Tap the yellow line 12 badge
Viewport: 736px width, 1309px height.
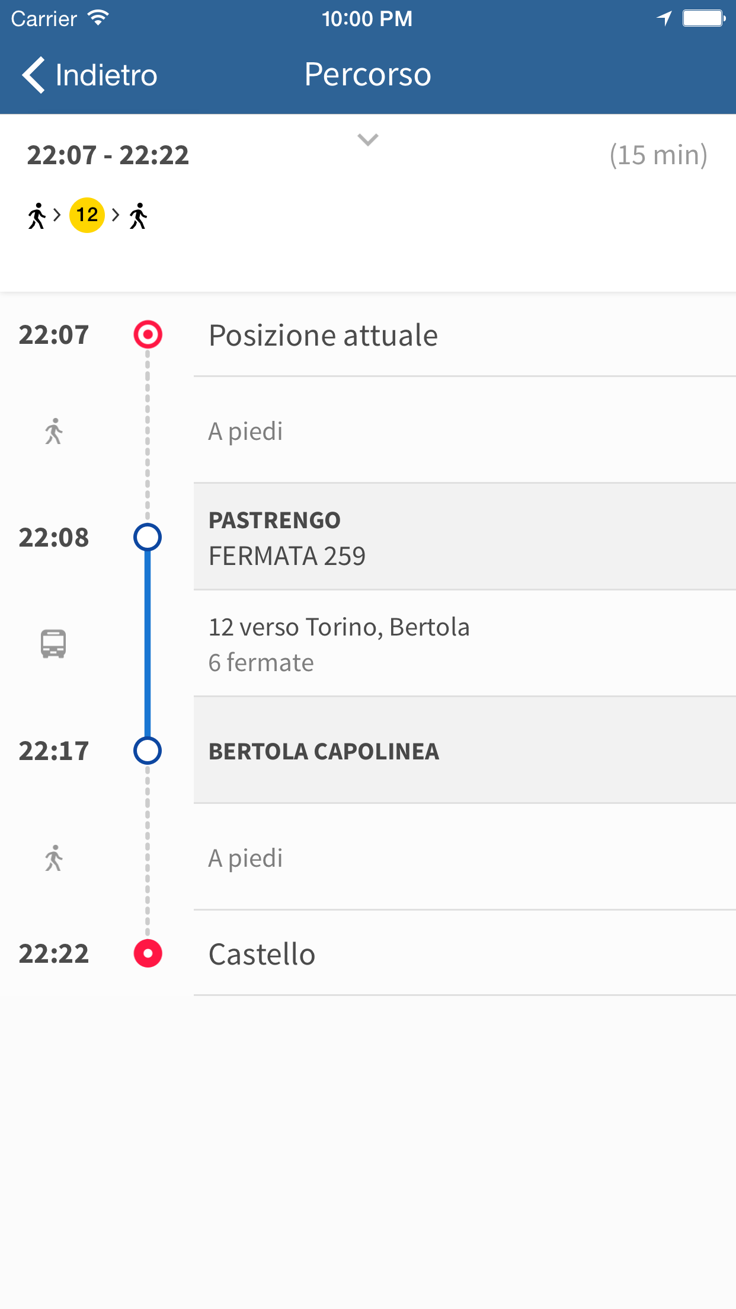(x=87, y=215)
